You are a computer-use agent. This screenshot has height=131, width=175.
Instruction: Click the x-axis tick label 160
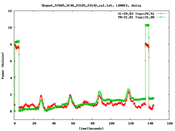coord(170,123)
